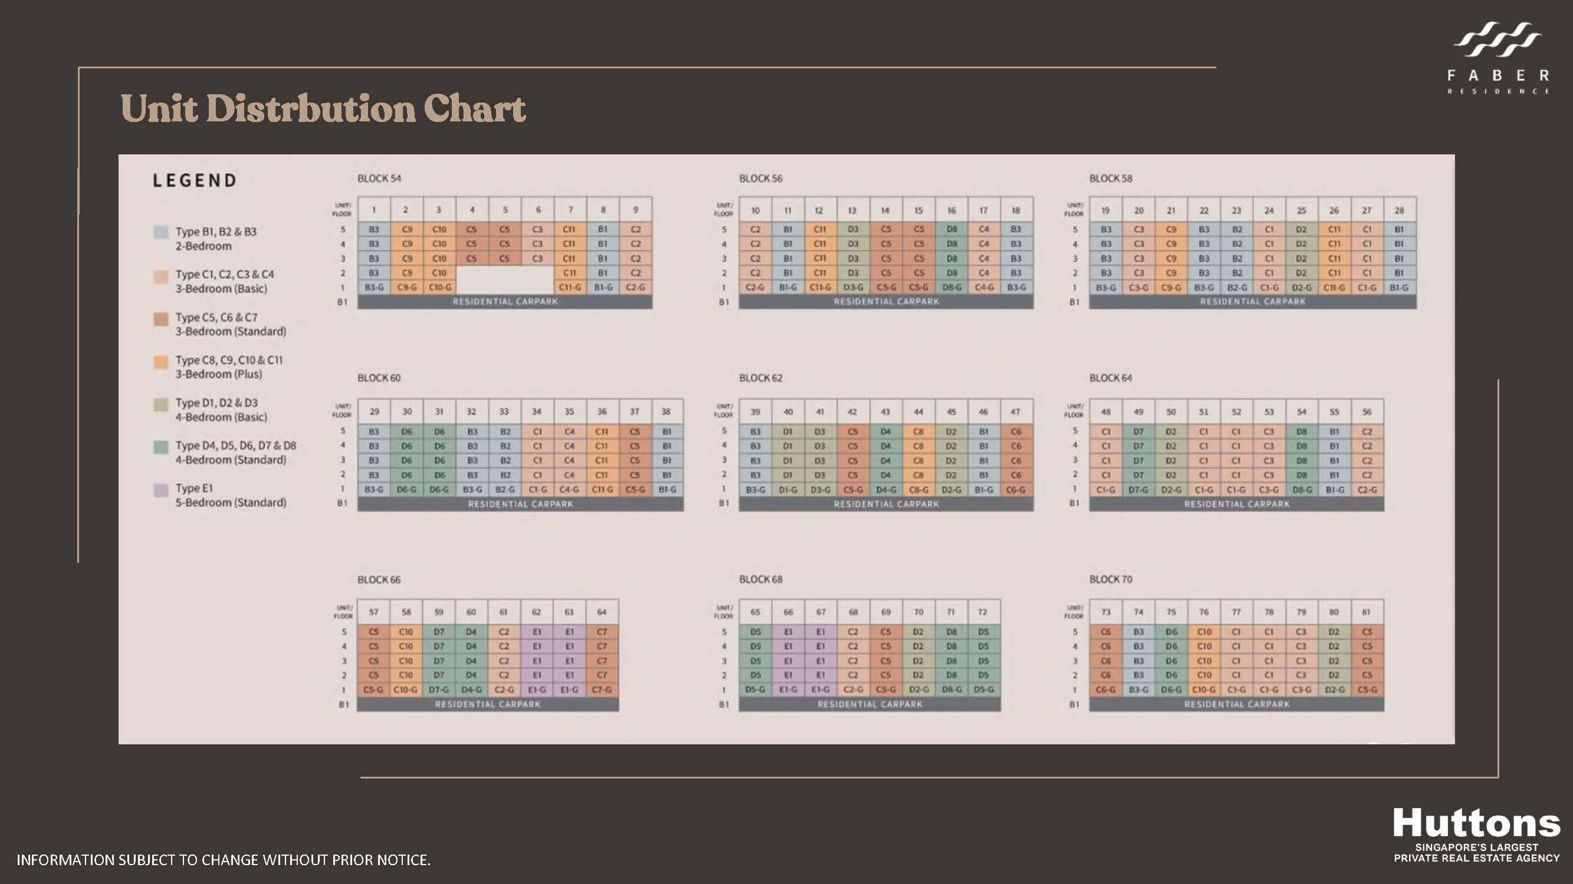Select the Type B1, B2 & B3 legend swatch
1573x884 pixels.
click(x=160, y=232)
